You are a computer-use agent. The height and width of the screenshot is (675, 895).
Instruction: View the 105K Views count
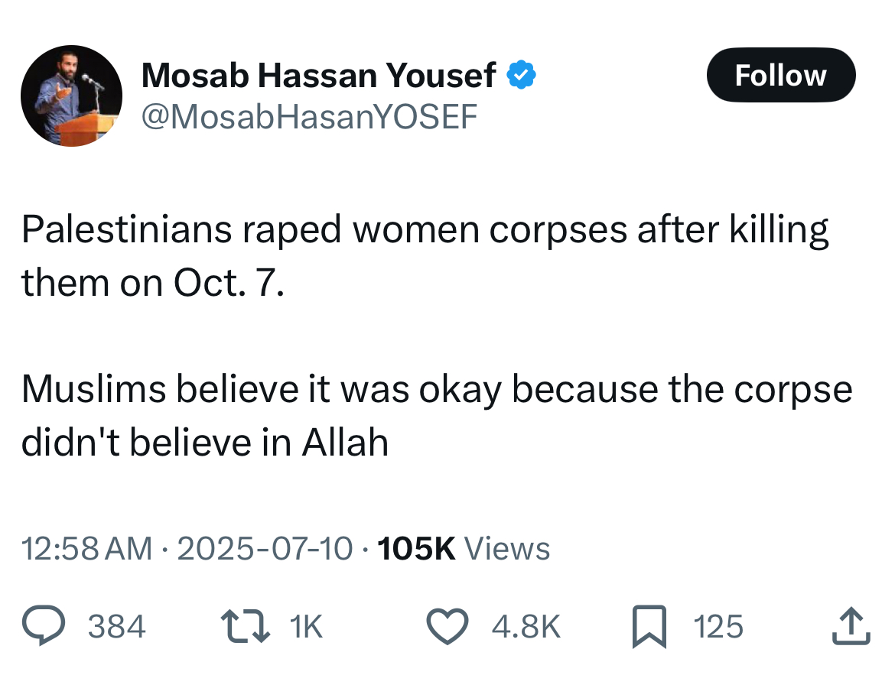click(464, 548)
